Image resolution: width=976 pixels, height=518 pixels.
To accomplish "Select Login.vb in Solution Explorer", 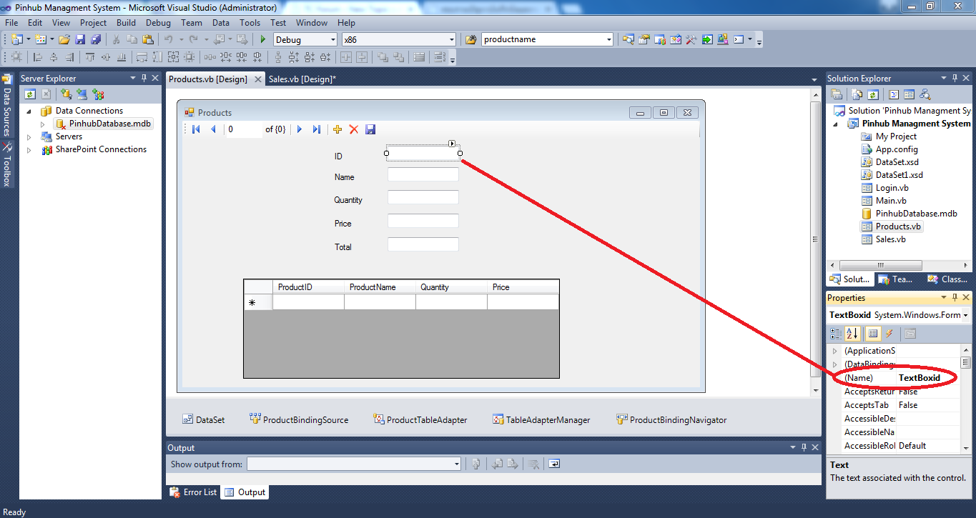I will point(884,188).
